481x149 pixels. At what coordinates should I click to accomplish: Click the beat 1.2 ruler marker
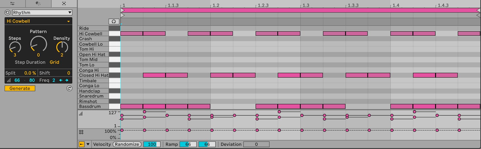216,5
